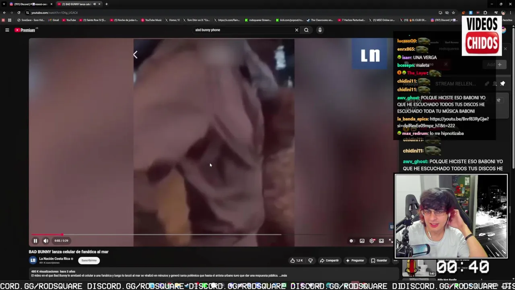Click the Preguntar button
The image size is (515, 290).
pos(355,261)
